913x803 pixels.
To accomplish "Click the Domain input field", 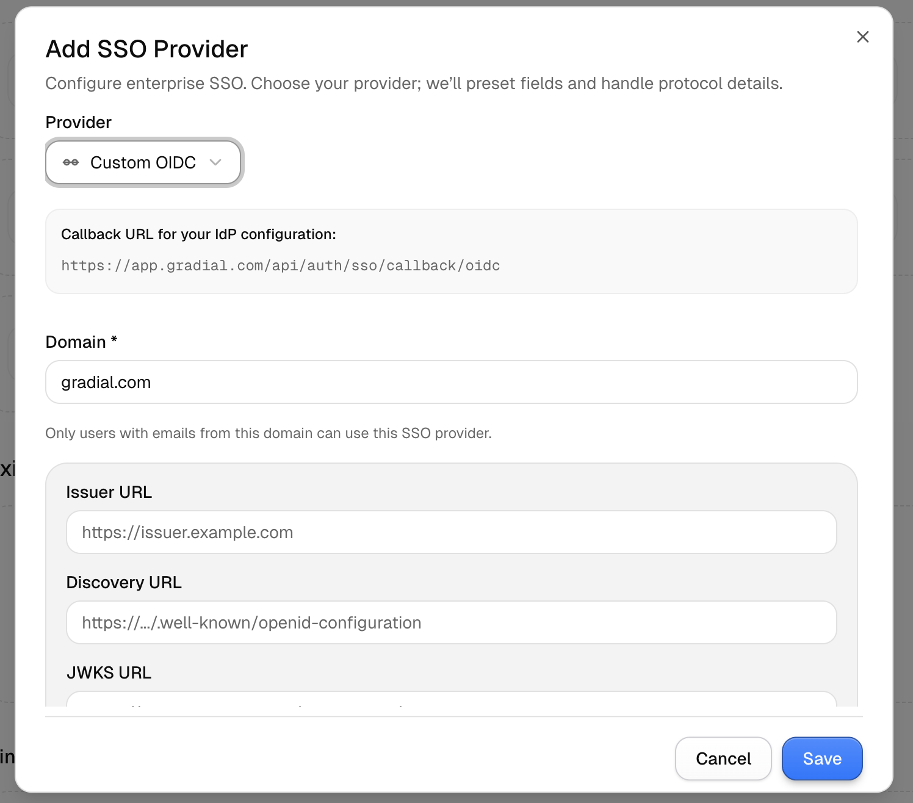I will pos(452,382).
